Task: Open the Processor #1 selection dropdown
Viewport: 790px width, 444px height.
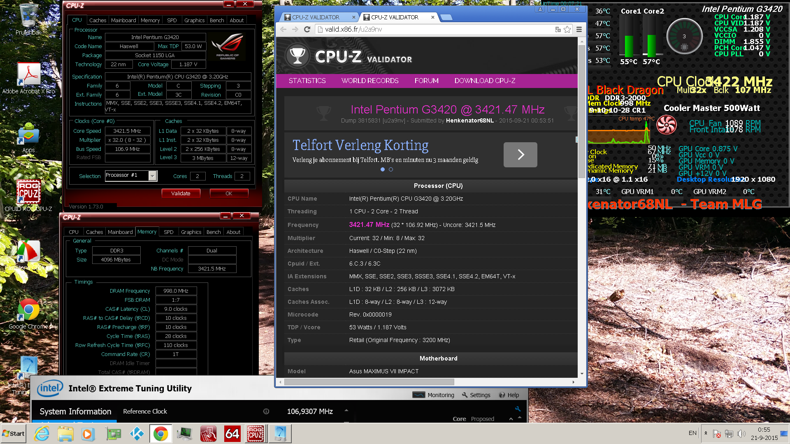Action: point(153,176)
